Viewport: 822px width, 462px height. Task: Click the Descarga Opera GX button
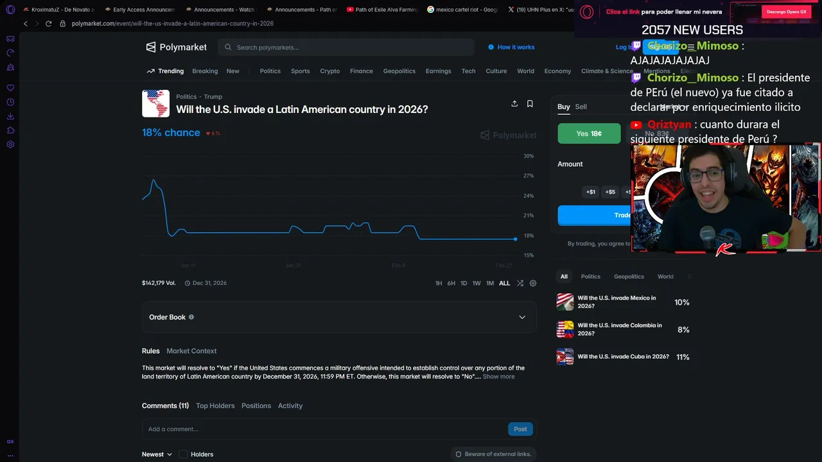[x=786, y=12]
